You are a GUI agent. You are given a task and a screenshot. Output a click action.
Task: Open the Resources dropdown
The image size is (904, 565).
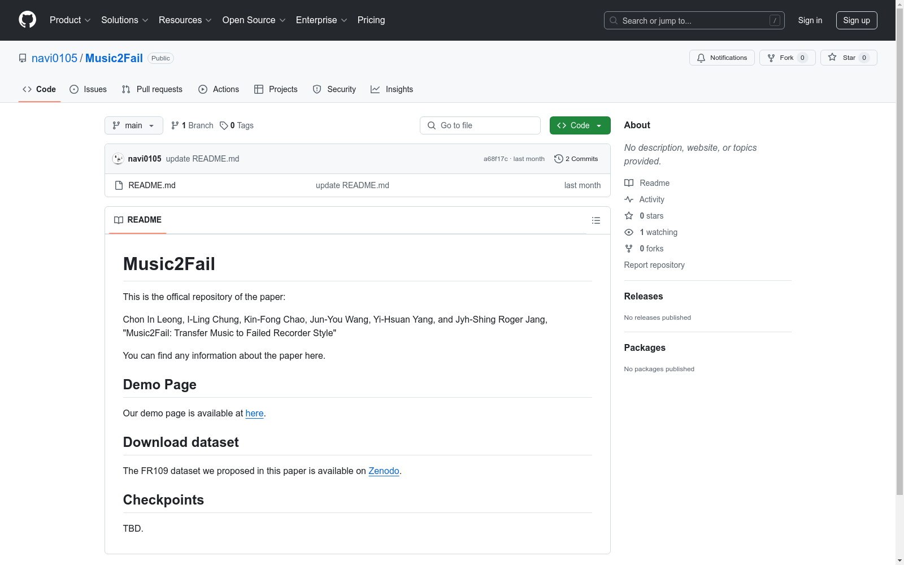185,20
